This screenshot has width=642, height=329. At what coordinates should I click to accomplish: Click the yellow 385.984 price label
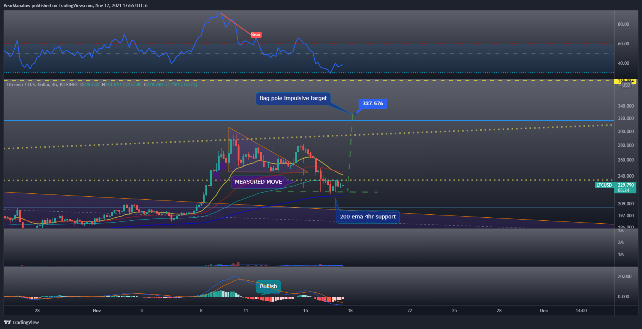click(x=626, y=81)
